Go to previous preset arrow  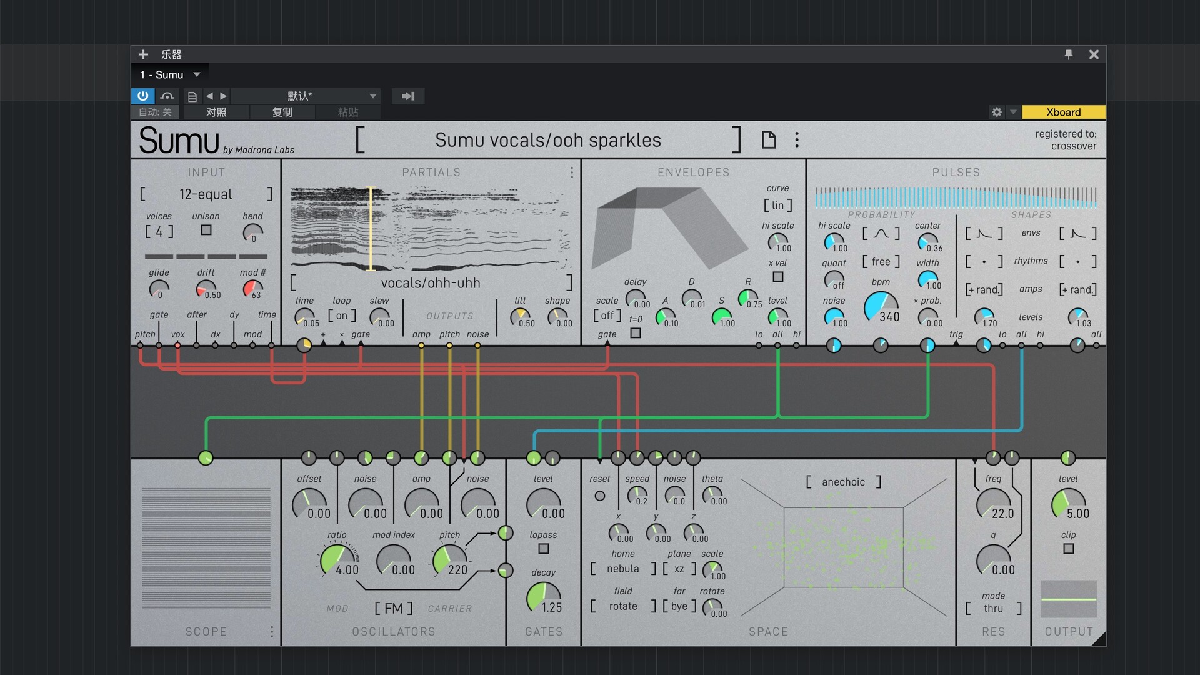[209, 96]
